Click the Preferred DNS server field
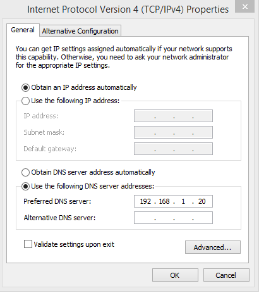 point(173,201)
